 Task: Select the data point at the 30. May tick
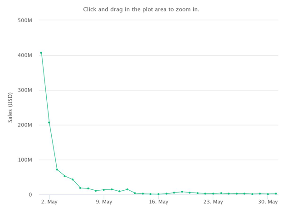[x=268, y=194]
